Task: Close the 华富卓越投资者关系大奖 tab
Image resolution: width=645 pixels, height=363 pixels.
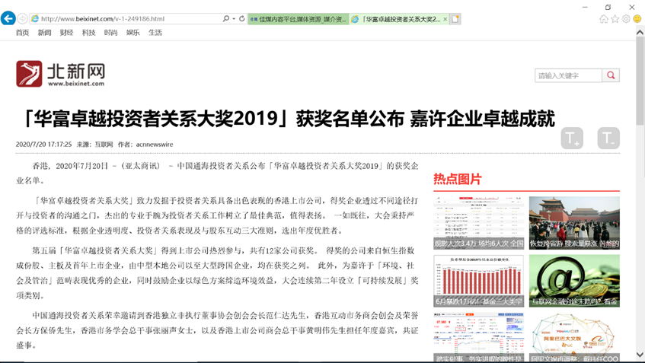Action: click(x=445, y=19)
